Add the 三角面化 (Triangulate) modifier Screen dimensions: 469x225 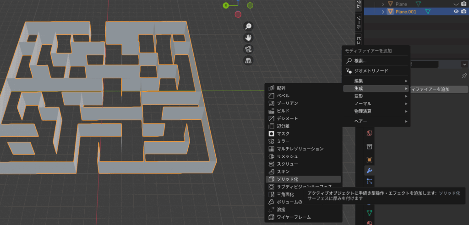pyautogui.click(x=285, y=194)
